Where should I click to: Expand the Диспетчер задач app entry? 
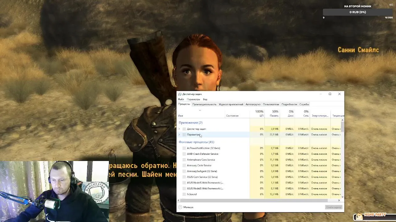tap(179, 129)
